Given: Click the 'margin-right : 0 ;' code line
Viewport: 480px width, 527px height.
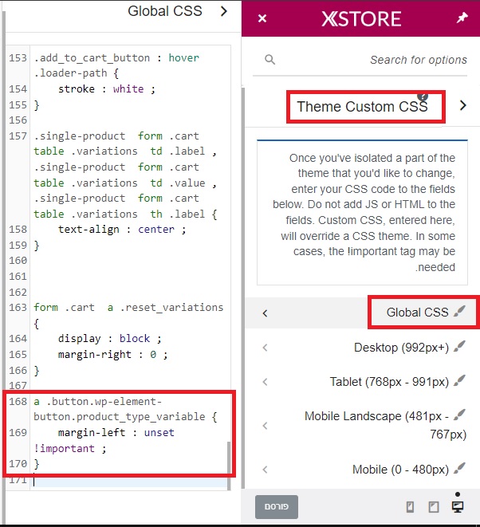Looking at the screenshot, I should [112, 355].
